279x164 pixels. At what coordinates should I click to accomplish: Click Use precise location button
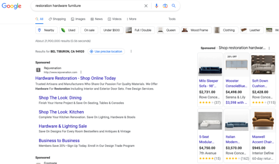tap(106, 52)
